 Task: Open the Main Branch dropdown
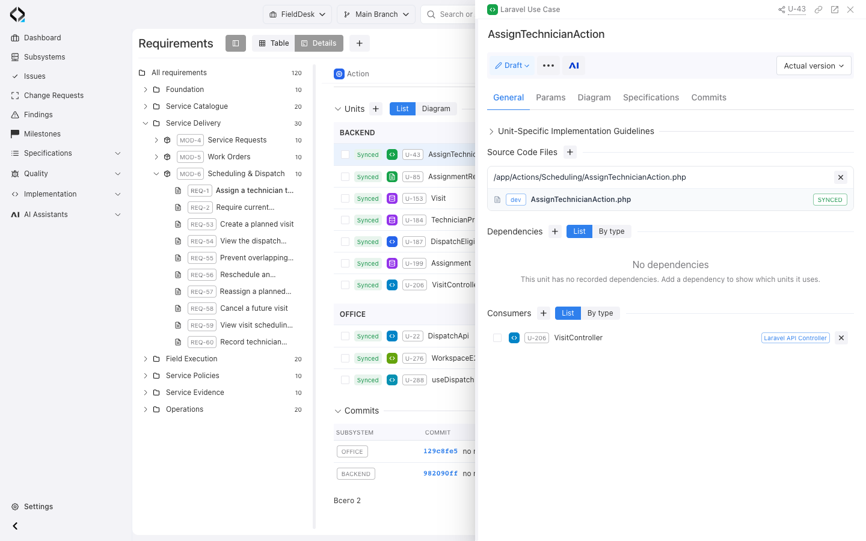point(376,14)
